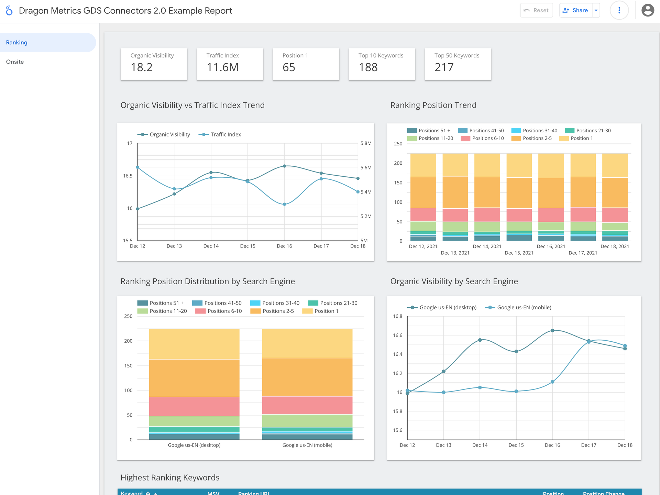Open the user account avatar
The image size is (660, 495).
coord(647,10)
